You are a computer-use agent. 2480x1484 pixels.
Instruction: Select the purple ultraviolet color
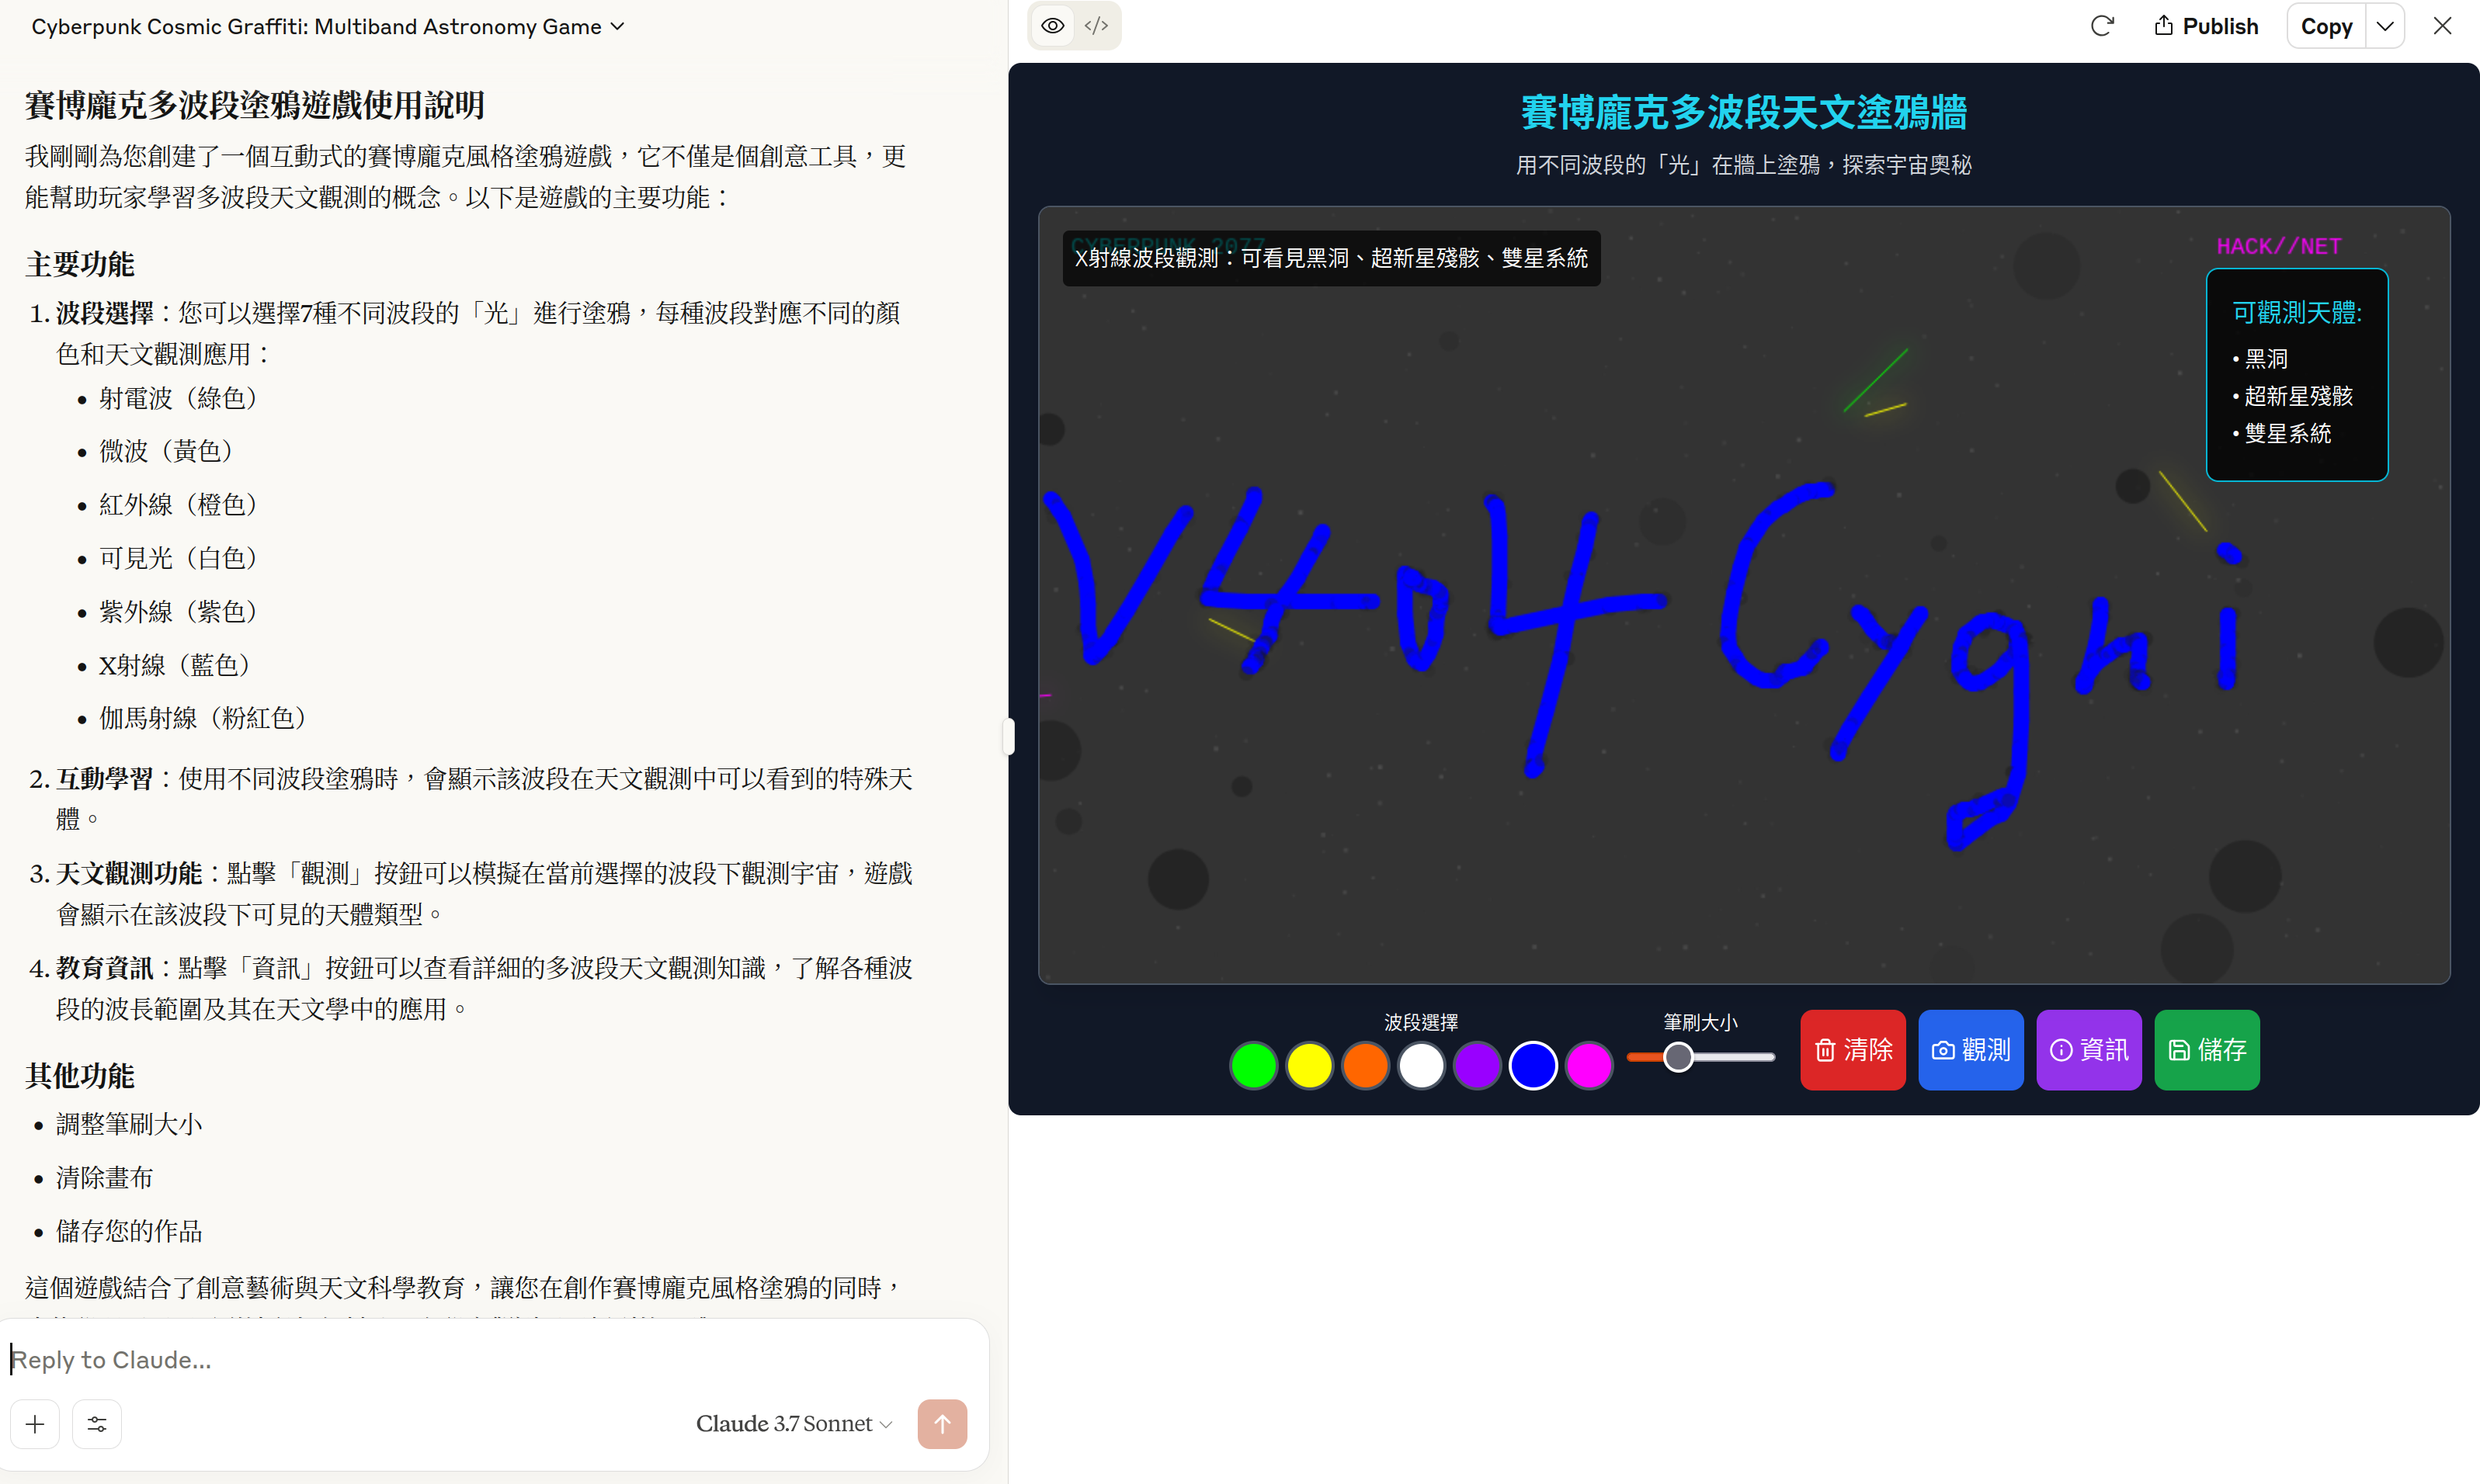(1478, 1064)
